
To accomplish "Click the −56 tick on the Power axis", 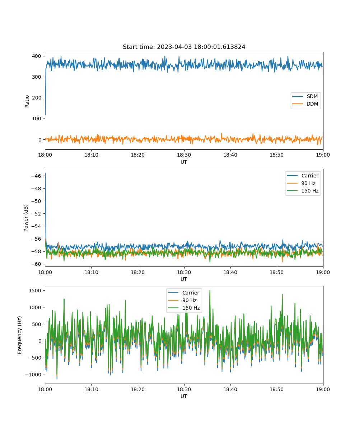I will (37, 238).
